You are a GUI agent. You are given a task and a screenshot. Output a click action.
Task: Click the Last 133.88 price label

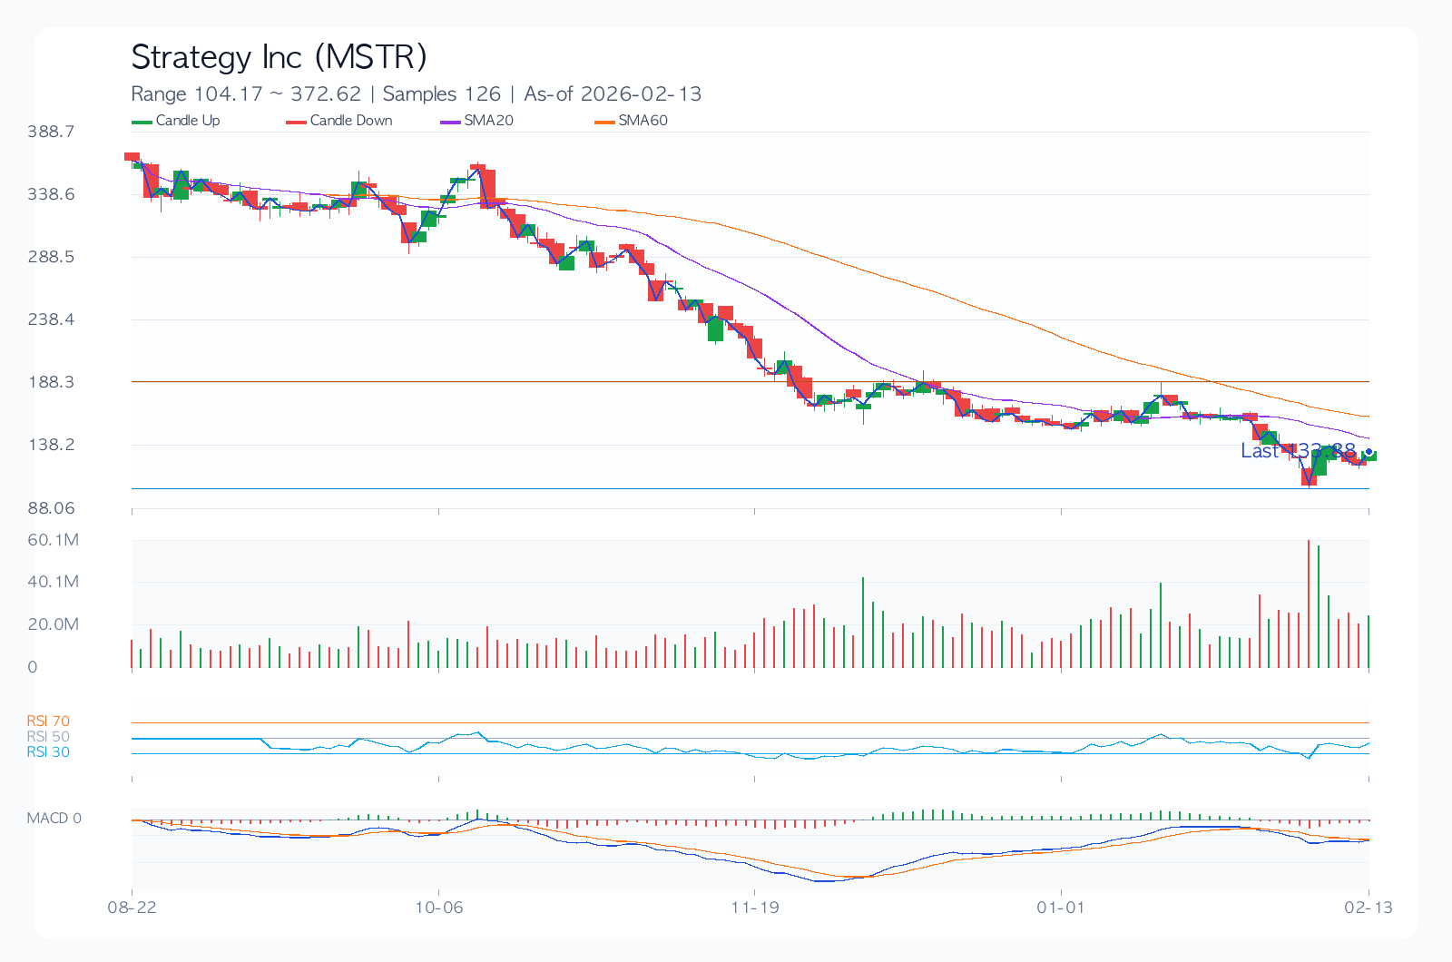(1298, 451)
